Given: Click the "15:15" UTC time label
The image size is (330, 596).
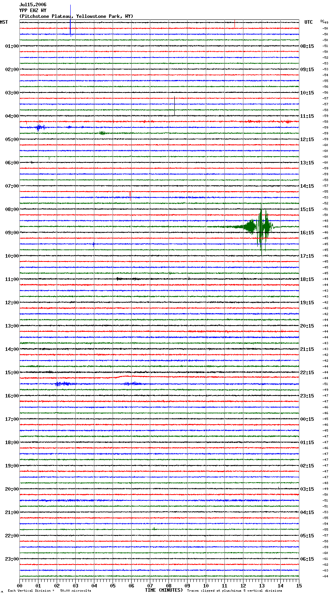Looking at the screenshot, I should 307,209.
